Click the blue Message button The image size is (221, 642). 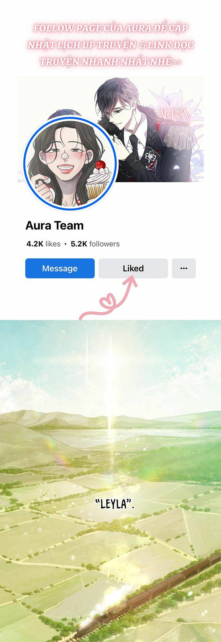click(60, 268)
